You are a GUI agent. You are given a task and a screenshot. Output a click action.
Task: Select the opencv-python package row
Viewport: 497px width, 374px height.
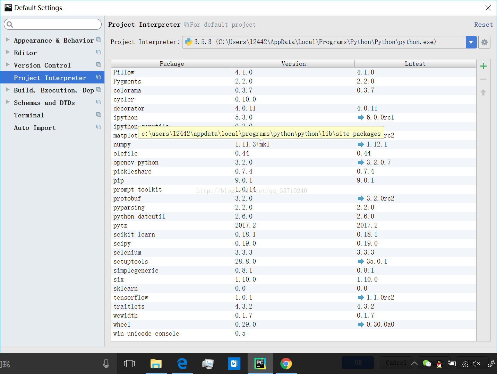point(293,162)
